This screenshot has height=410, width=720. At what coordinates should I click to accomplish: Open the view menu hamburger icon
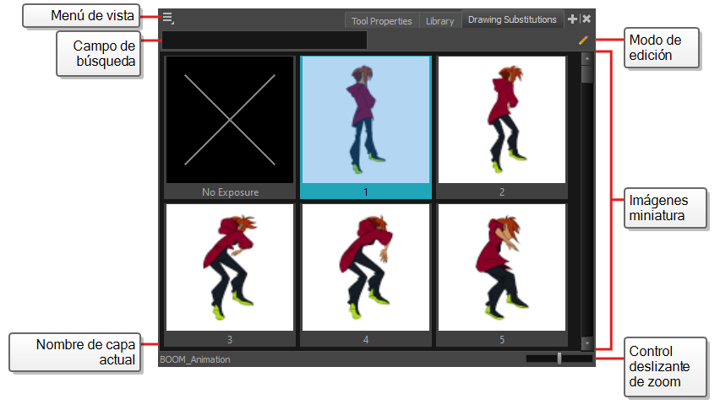tap(167, 19)
